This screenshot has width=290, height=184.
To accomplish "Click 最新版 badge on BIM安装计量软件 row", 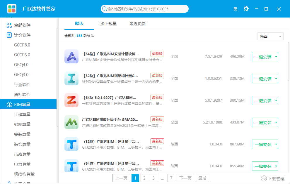I will pyautogui.click(x=157, y=54).
